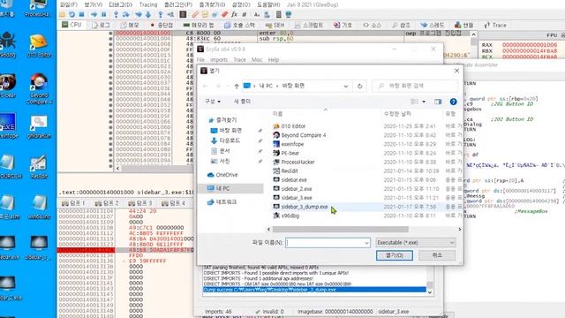Open the file name combo box dropdown

[366, 243]
